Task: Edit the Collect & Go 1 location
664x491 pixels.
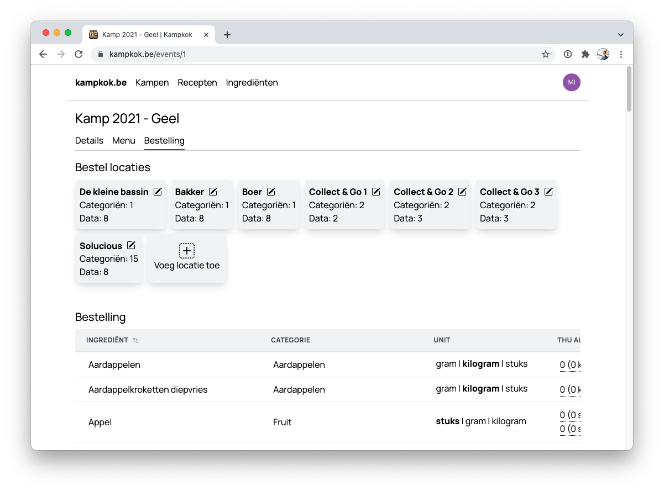Action: point(376,192)
